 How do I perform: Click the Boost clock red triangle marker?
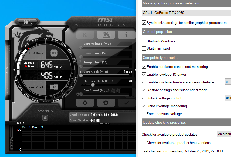click(x=26, y=66)
